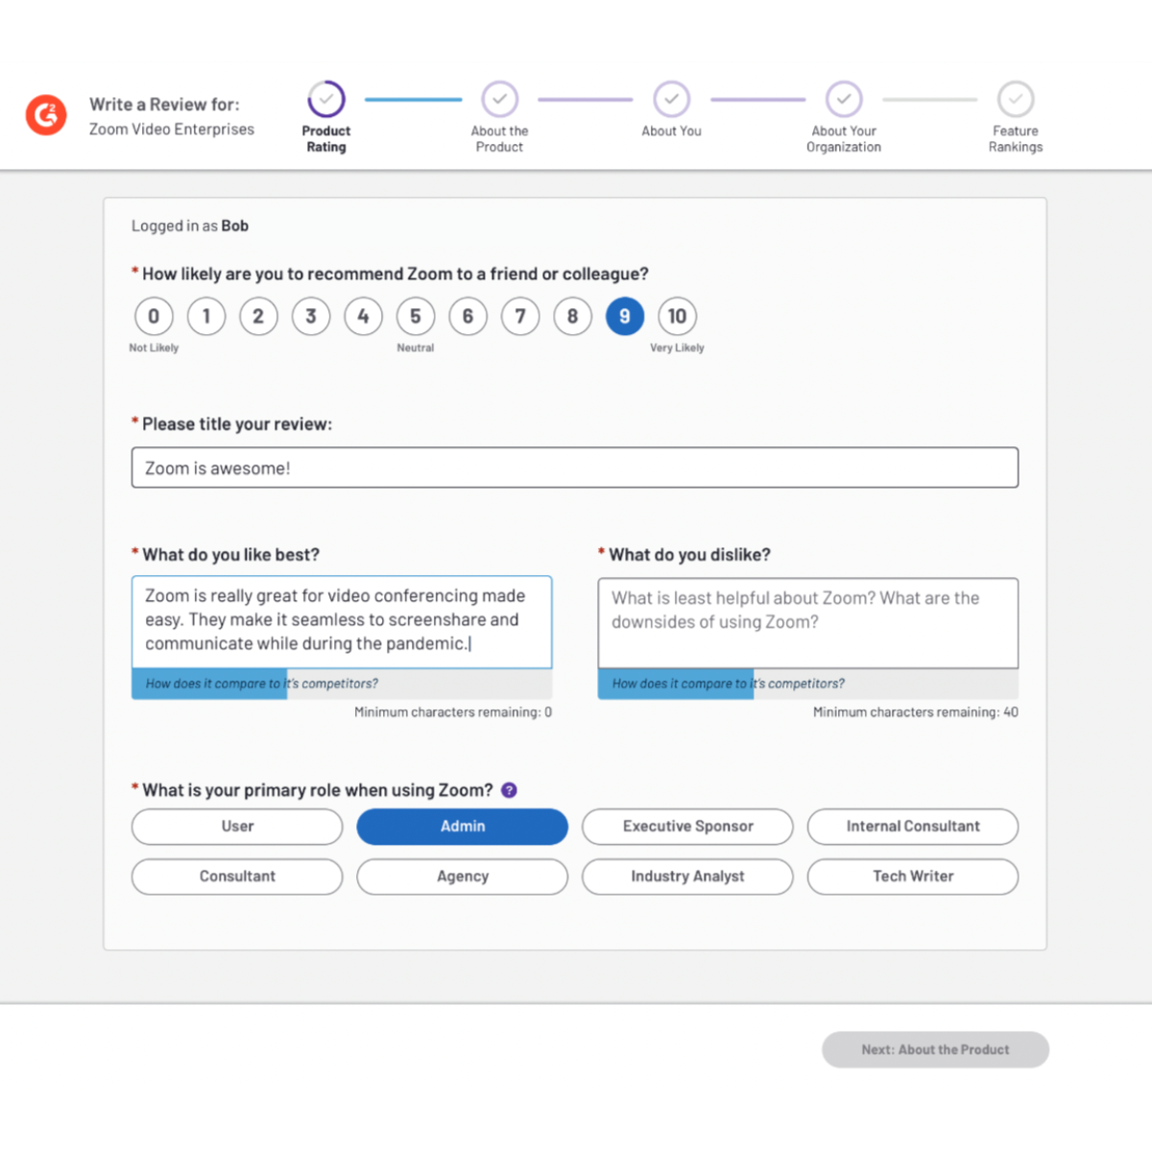Click the Feature Rankings step checkmark
1152x1152 pixels.
(1016, 99)
